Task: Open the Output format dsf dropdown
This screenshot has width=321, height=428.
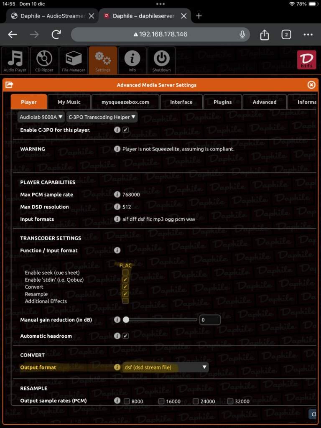Action: (166, 367)
